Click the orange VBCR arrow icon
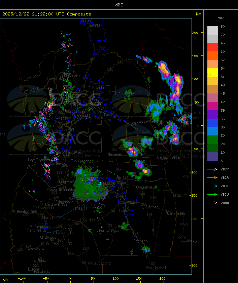 (x=212, y=177)
